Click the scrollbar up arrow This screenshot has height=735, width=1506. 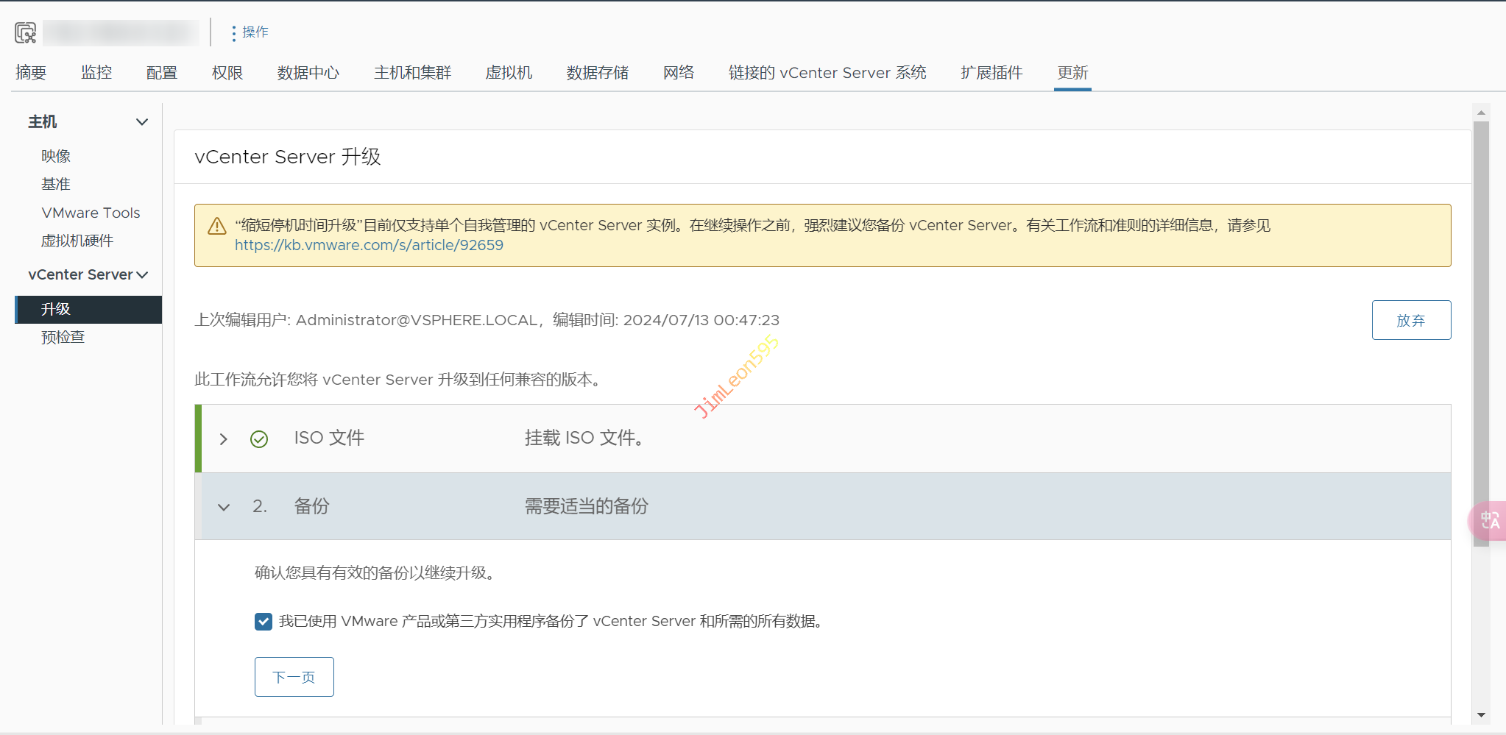pyautogui.click(x=1481, y=113)
